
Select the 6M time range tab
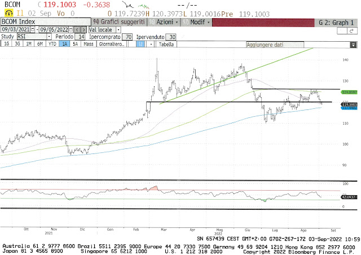(x=40, y=44)
